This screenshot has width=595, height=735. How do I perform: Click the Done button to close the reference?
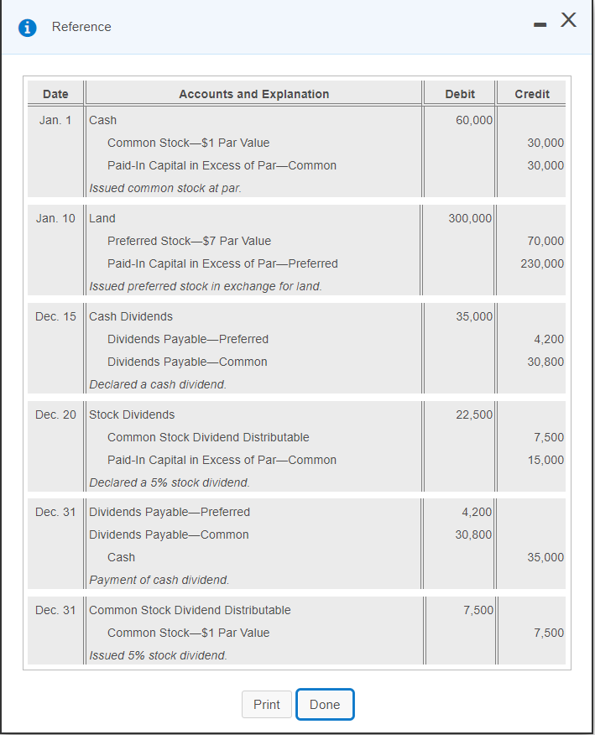tap(325, 704)
